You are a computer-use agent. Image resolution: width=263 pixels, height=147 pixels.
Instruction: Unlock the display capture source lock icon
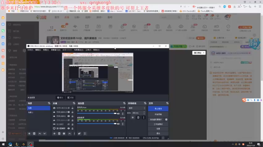point(72,128)
